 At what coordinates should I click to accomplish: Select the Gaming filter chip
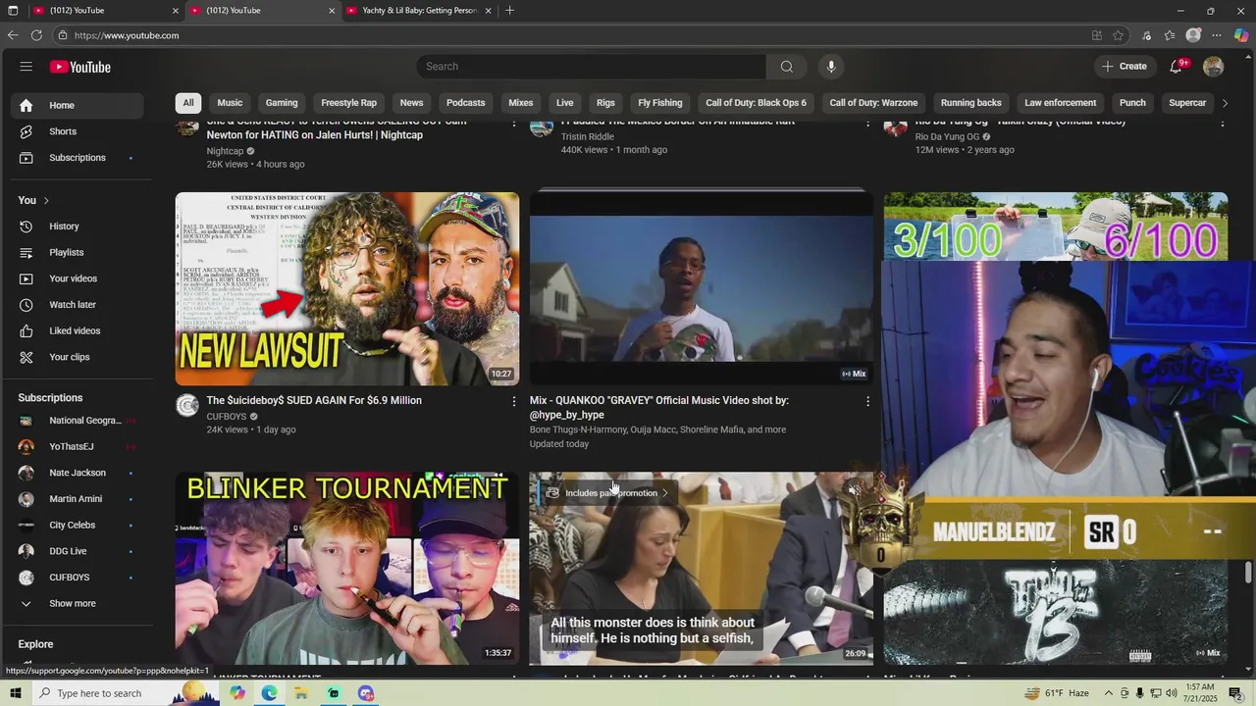[x=282, y=103]
